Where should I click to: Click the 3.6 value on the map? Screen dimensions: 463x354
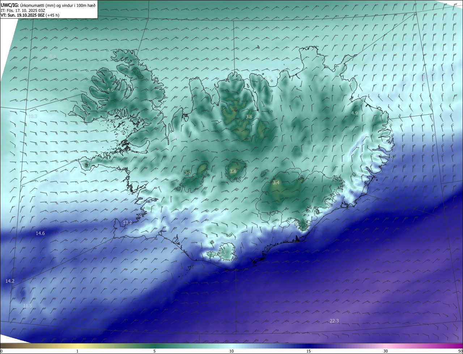tap(233, 172)
